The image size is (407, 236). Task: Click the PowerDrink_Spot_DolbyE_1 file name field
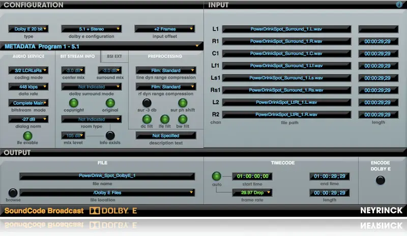point(107,176)
